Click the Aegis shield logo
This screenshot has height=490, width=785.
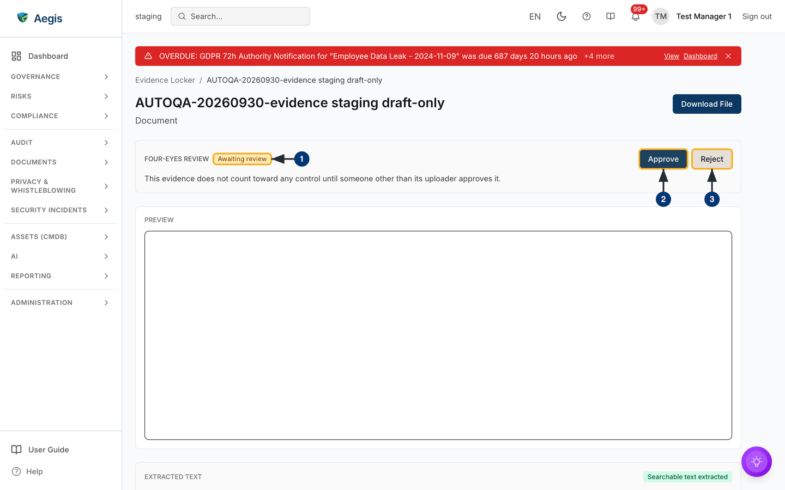[22, 18]
